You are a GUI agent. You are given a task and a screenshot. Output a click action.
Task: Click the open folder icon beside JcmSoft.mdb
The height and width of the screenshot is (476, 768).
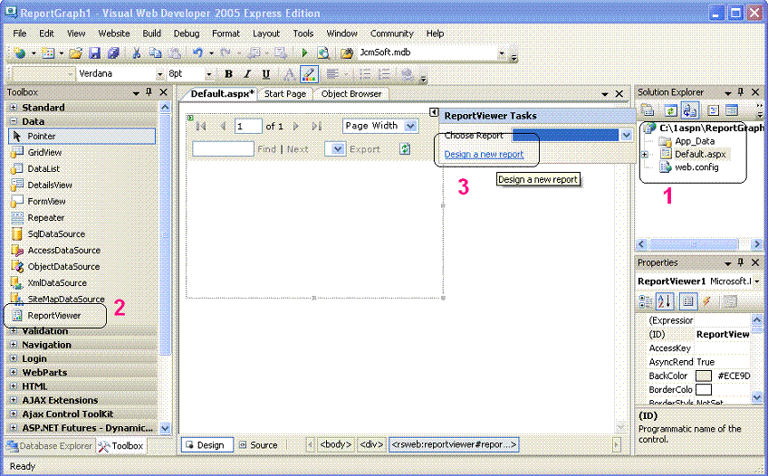347,52
